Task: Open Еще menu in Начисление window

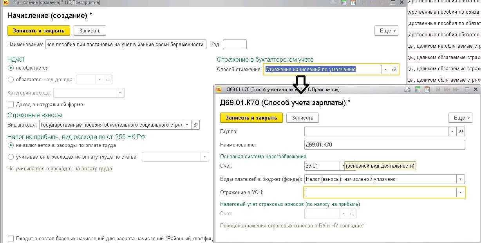Action: (x=386, y=31)
